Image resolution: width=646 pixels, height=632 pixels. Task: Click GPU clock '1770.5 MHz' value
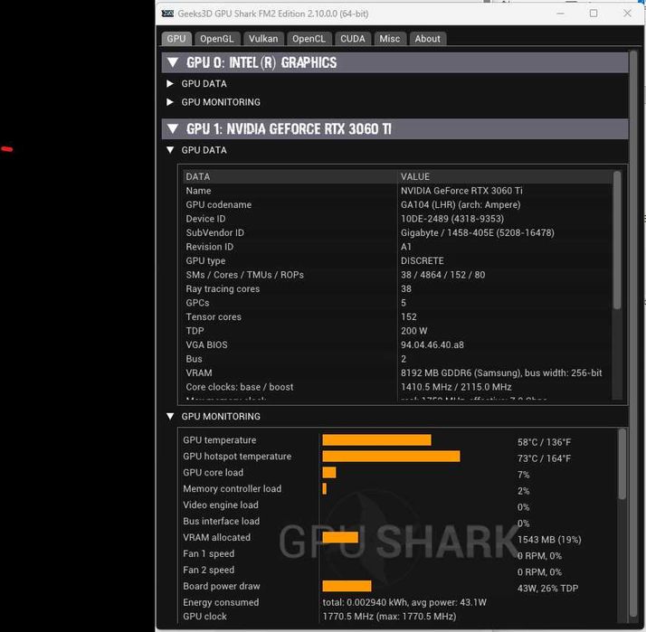(x=389, y=617)
